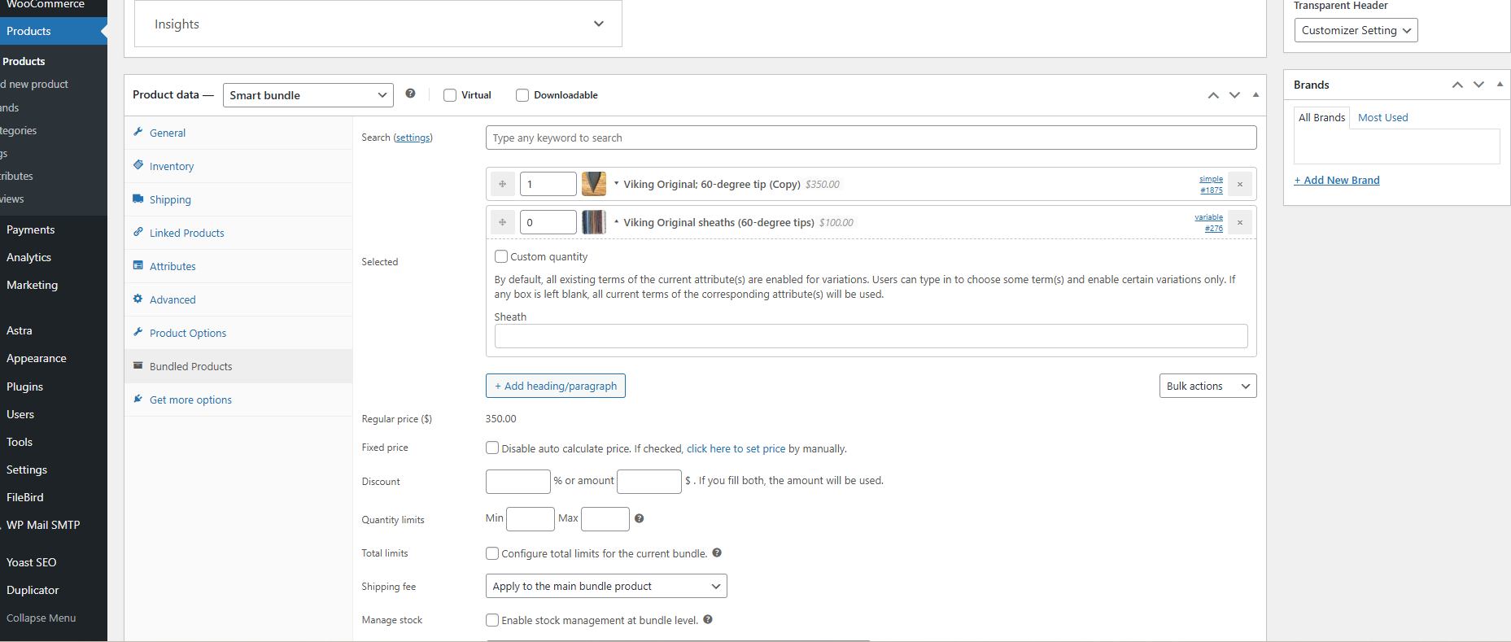1511x642 pixels.
Task: Click drag handle of Viking Original sheaths
Action: click(x=502, y=222)
